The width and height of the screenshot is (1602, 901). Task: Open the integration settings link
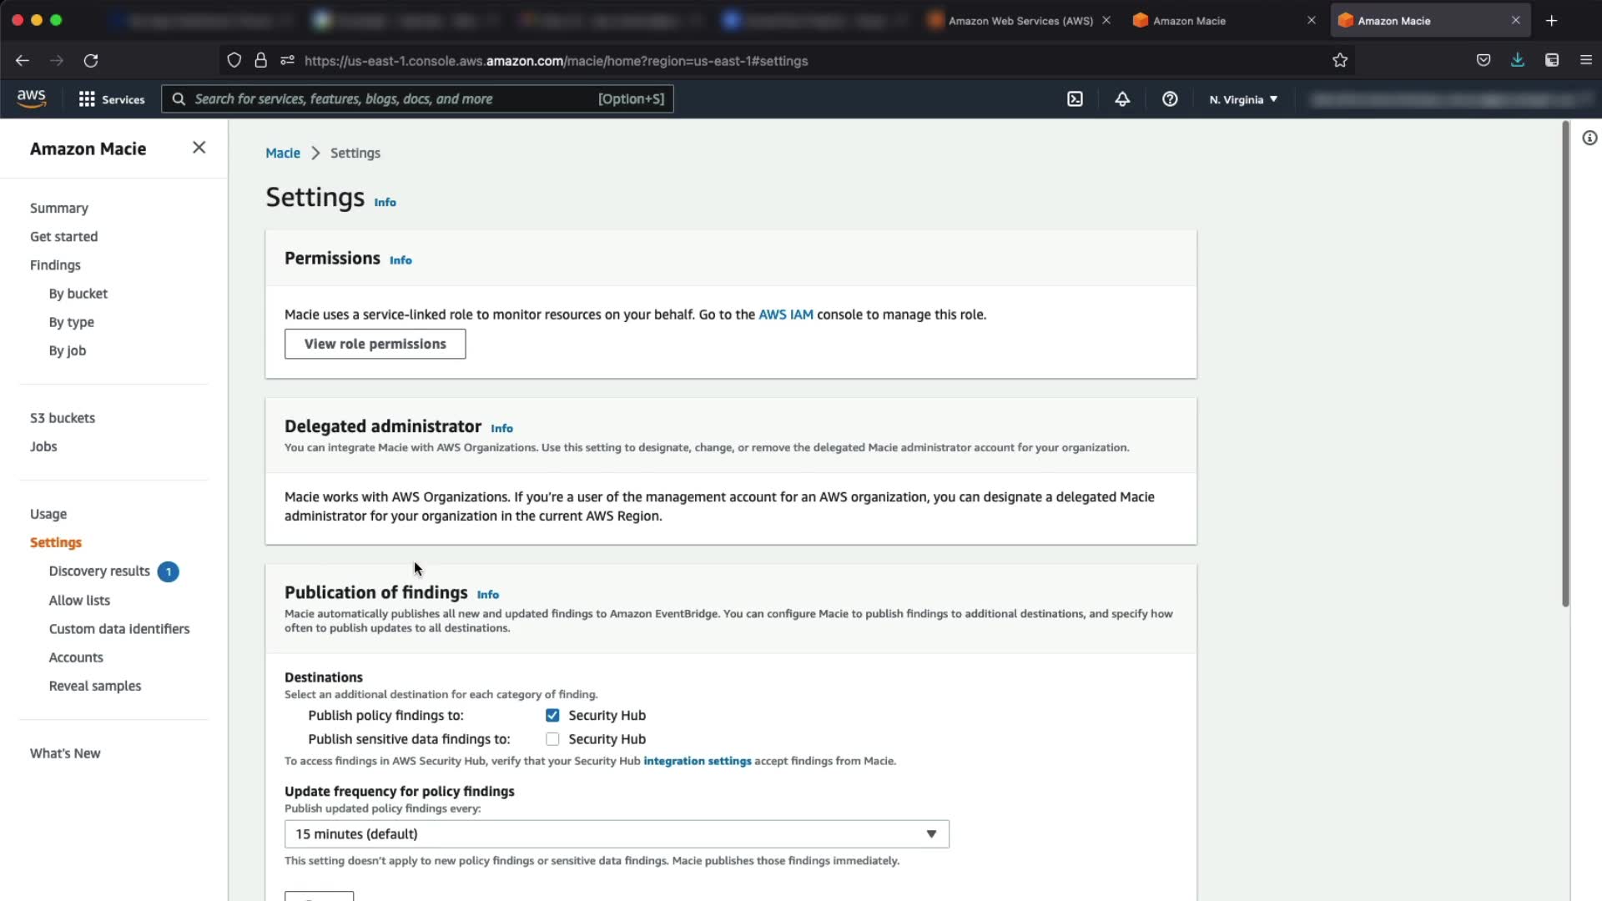[697, 761]
